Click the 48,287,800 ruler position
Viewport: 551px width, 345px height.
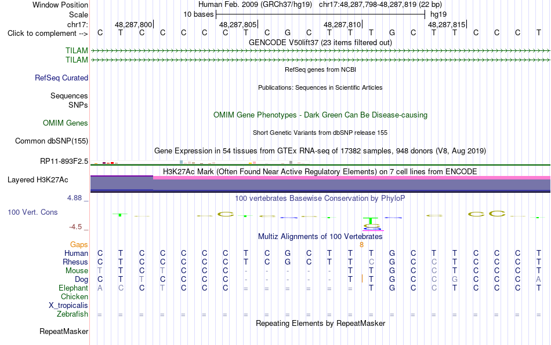point(133,24)
